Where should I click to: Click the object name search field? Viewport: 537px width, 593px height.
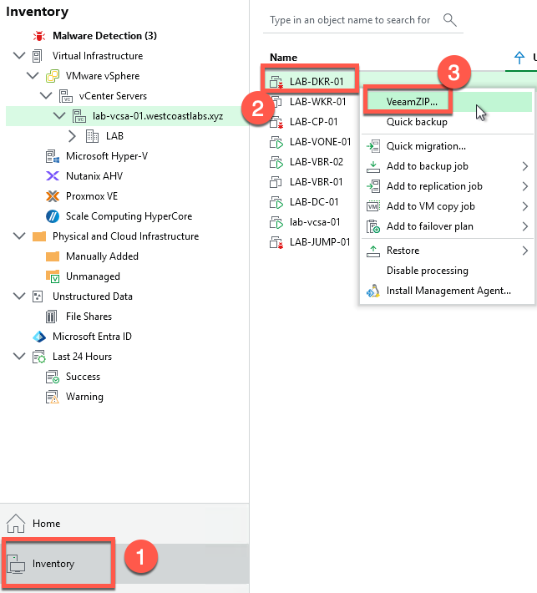click(x=351, y=20)
